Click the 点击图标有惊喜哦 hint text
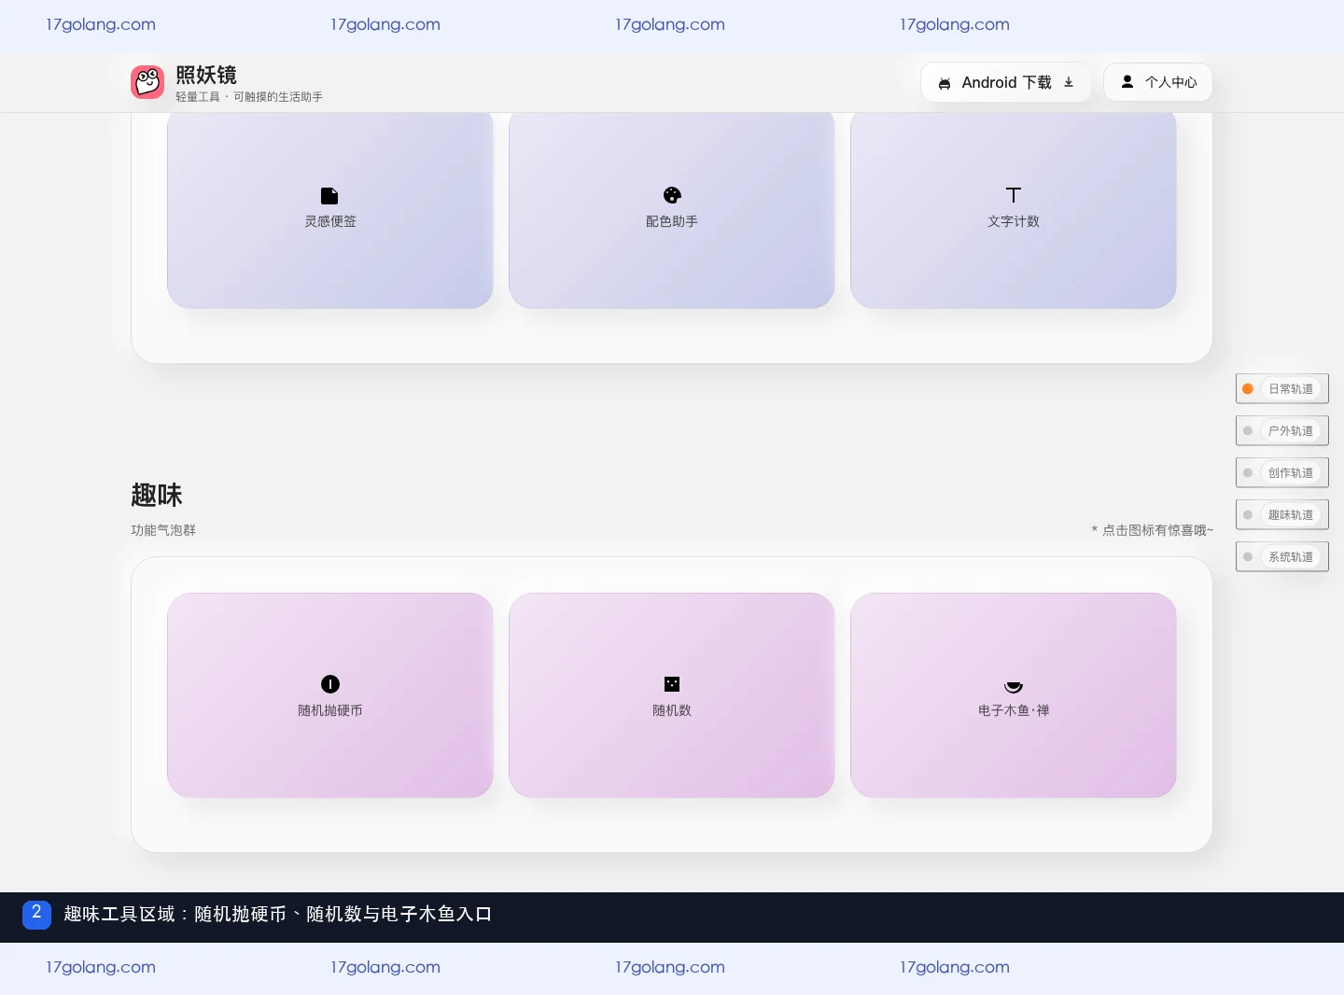1344x995 pixels. tap(1153, 530)
